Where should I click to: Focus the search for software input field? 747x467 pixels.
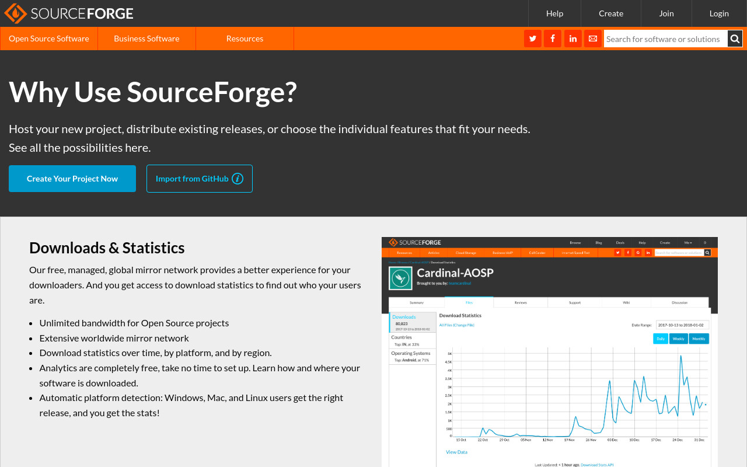click(665, 39)
